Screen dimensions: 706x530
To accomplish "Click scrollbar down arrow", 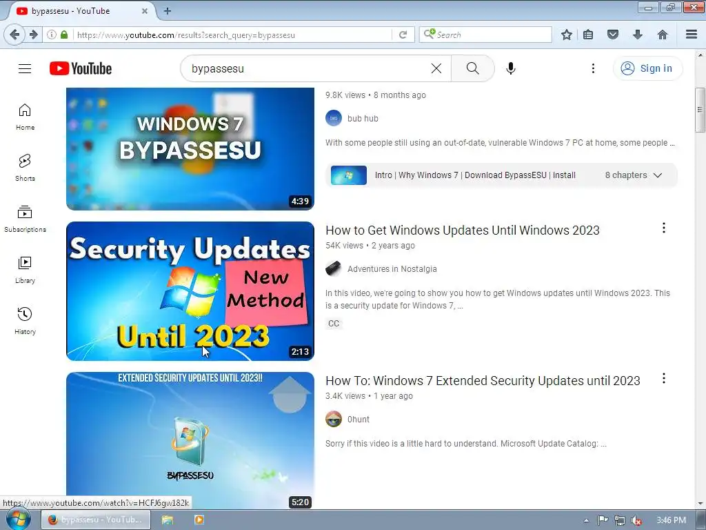I will point(700,504).
